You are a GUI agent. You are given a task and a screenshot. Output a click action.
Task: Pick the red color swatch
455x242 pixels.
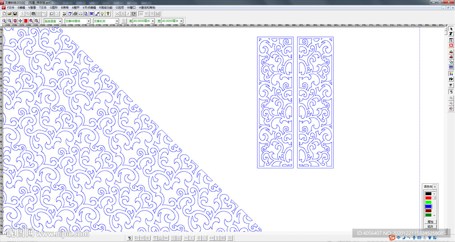428,198
